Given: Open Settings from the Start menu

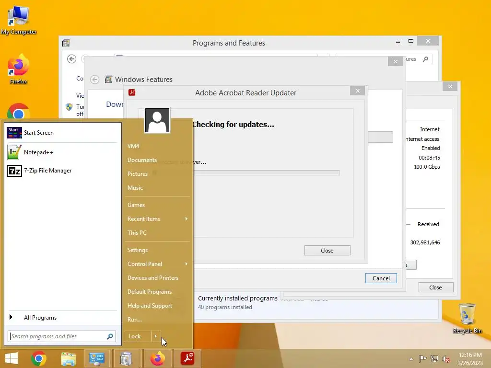Looking at the screenshot, I should click(138, 250).
